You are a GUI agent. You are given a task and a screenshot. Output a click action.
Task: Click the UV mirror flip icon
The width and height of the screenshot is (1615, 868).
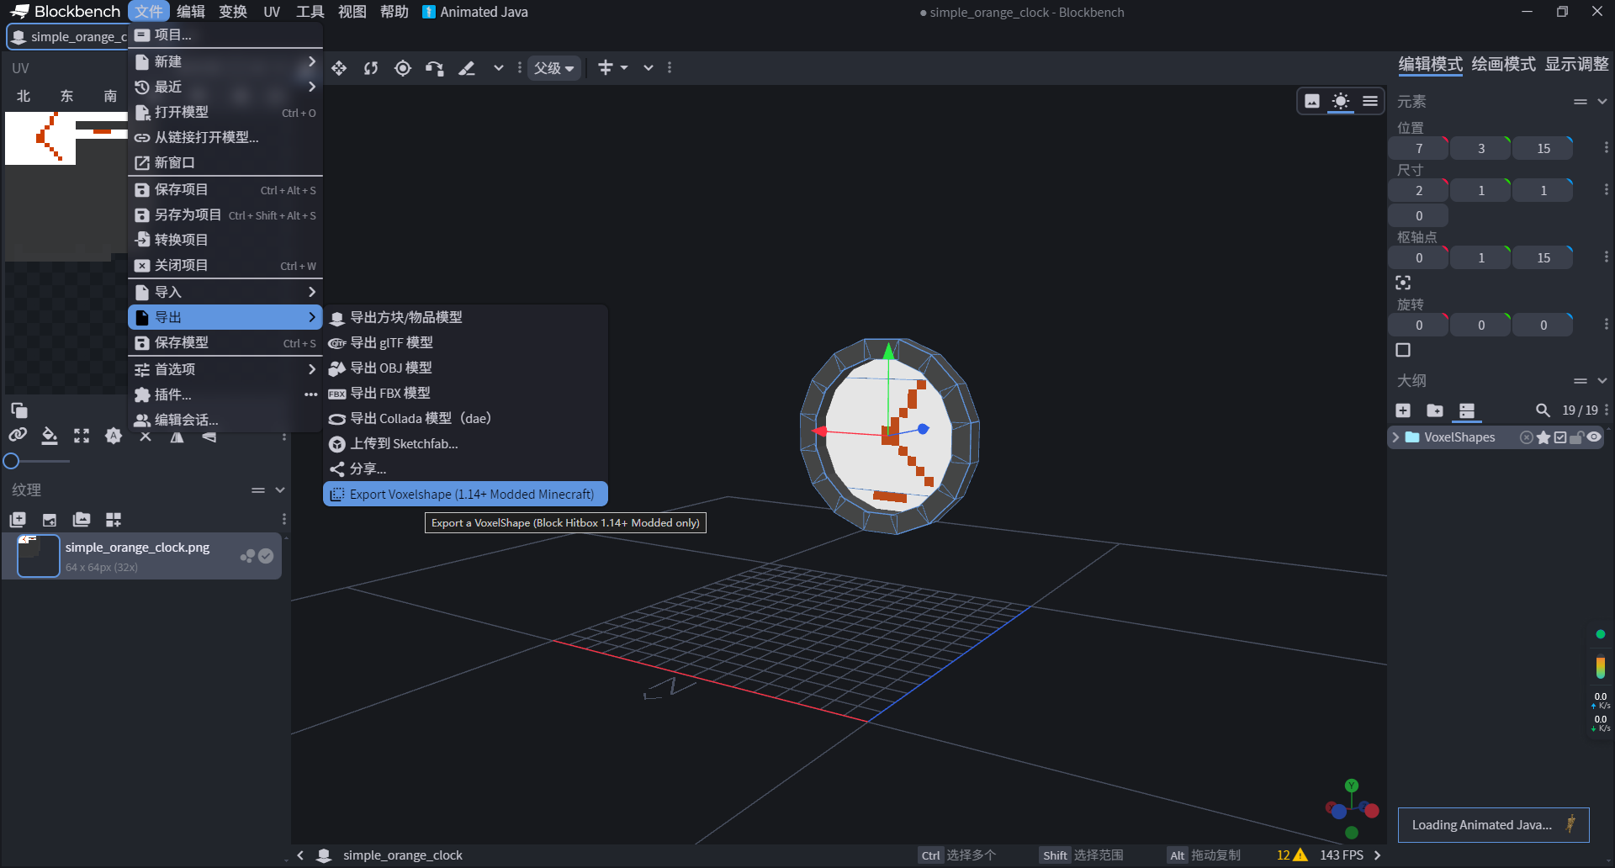177,437
